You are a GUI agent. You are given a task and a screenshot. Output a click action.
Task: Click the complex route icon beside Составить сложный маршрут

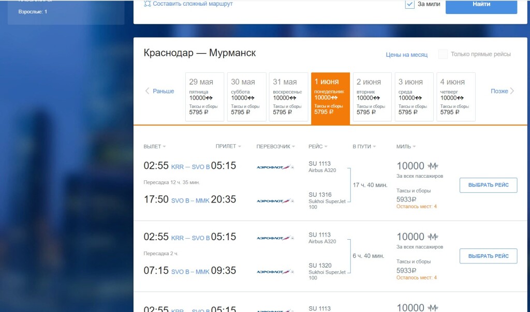point(148,4)
